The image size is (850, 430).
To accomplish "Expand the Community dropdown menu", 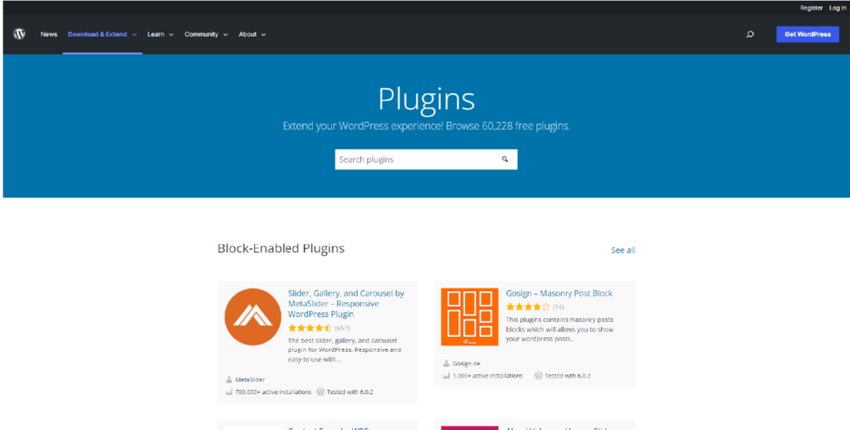I will click(x=206, y=34).
